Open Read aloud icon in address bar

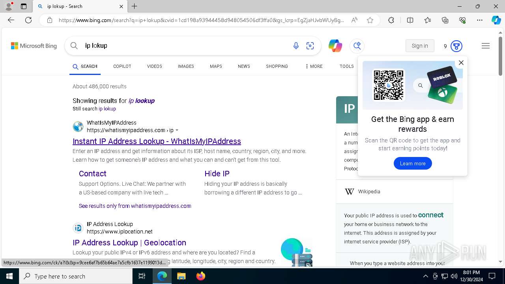click(x=354, y=20)
